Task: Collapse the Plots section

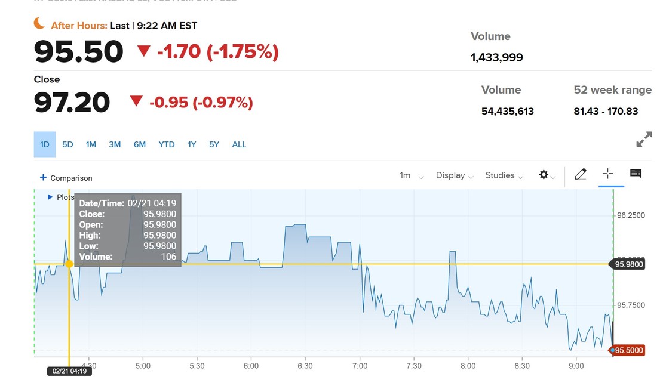Action: pyautogui.click(x=50, y=197)
